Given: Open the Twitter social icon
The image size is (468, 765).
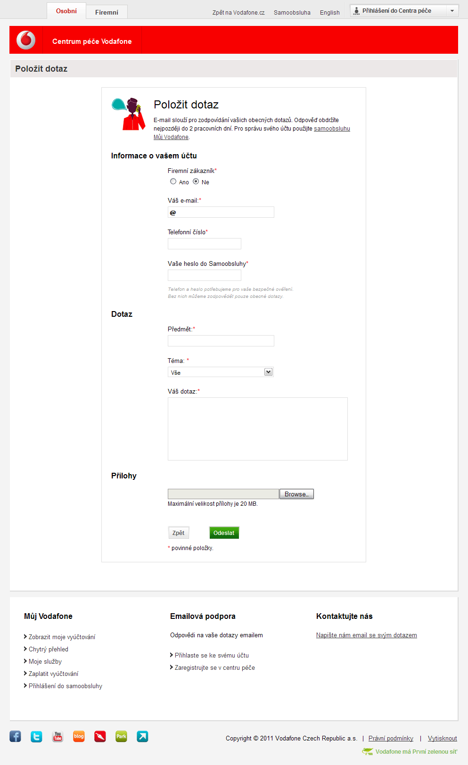Looking at the screenshot, I should [36, 736].
